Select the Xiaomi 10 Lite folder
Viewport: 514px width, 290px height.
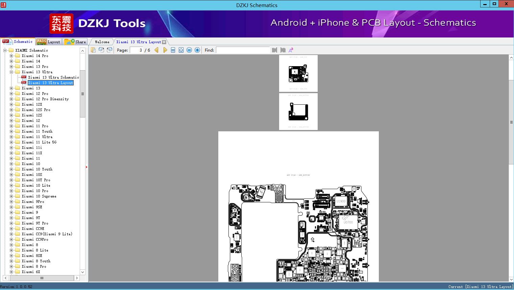coord(36,185)
